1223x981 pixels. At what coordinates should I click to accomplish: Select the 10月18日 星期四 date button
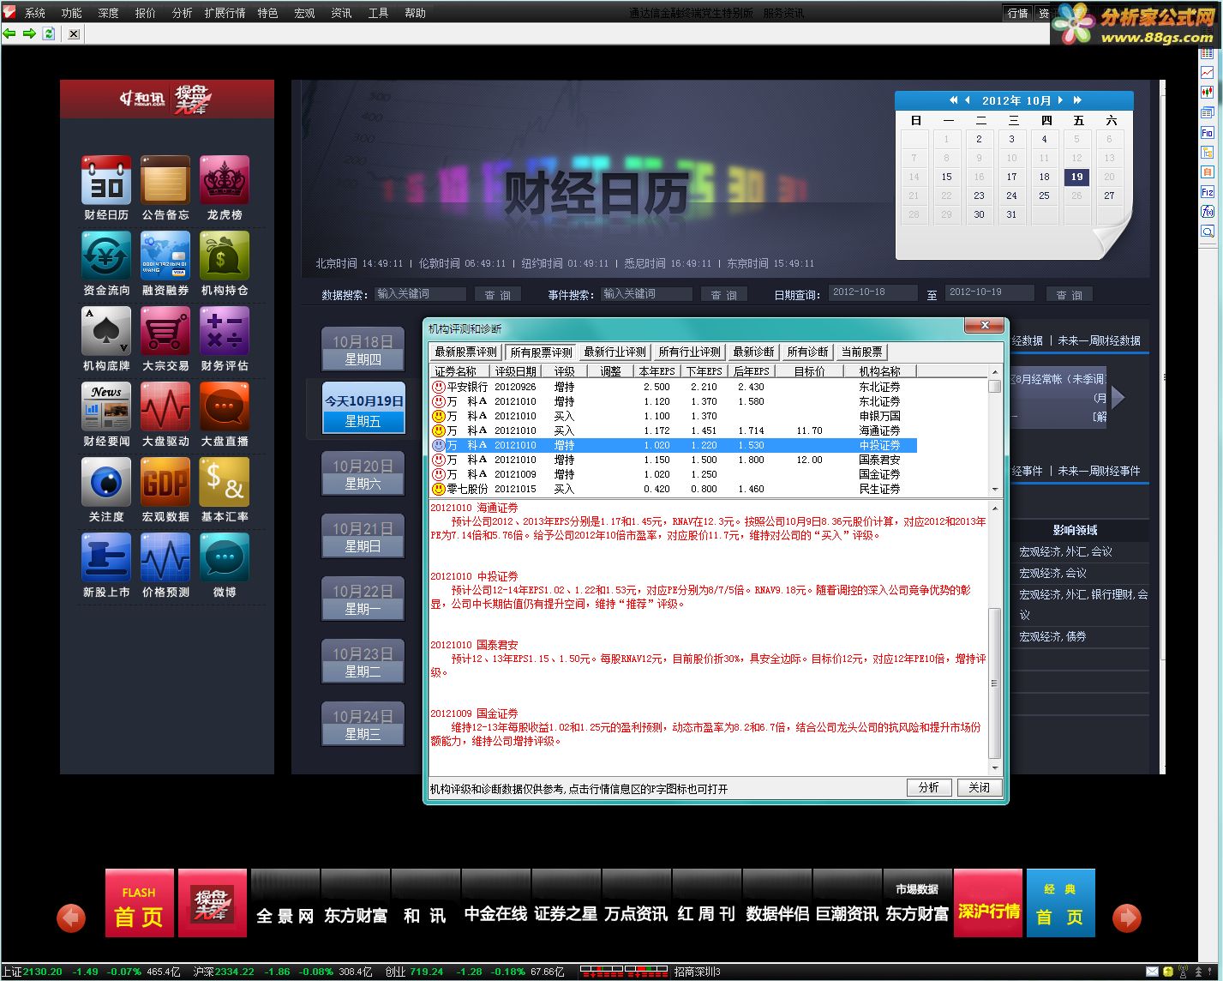(363, 350)
